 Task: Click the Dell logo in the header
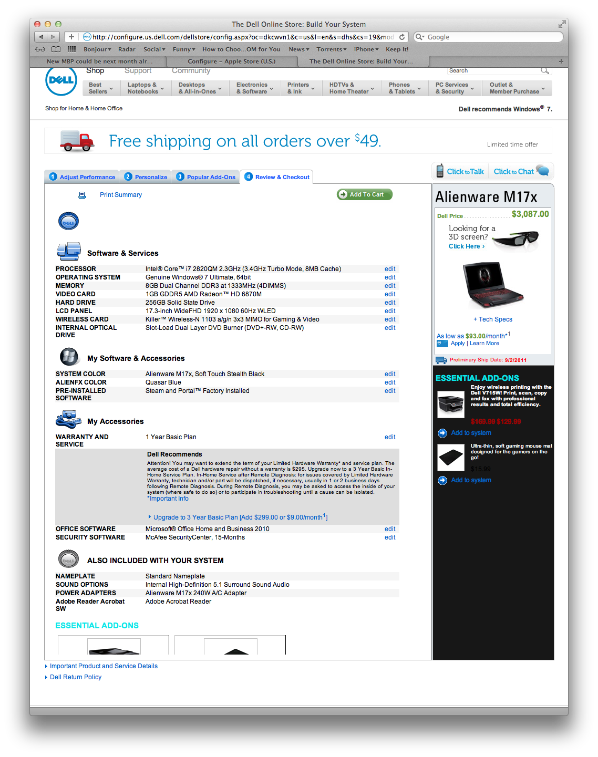pyautogui.click(x=61, y=80)
